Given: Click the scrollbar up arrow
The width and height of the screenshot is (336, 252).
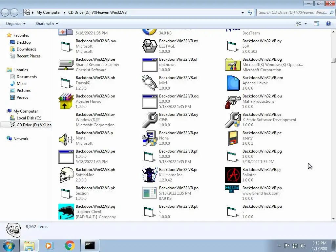Looking at the screenshot, I should [333, 32].
